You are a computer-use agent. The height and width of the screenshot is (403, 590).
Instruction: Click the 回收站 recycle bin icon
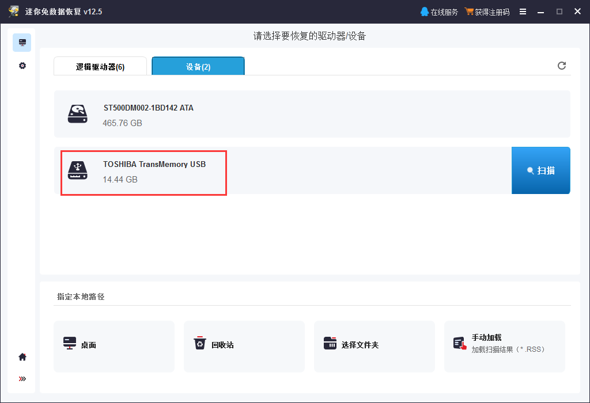pyautogui.click(x=200, y=343)
